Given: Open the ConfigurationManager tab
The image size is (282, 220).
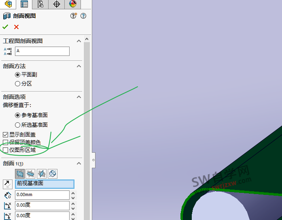Looking at the screenshot, I should coord(40,4).
